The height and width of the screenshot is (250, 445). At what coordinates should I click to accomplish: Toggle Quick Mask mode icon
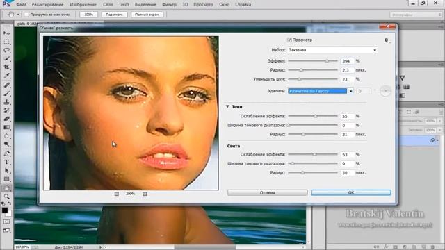click(6, 222)
